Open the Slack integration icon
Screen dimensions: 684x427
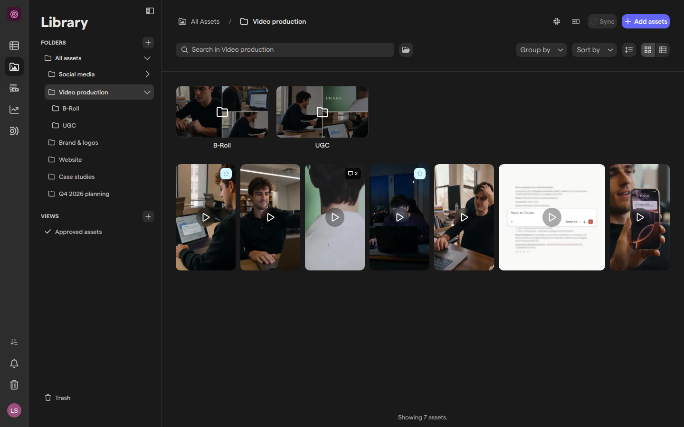pyautogui.click(x=557, y=21)
